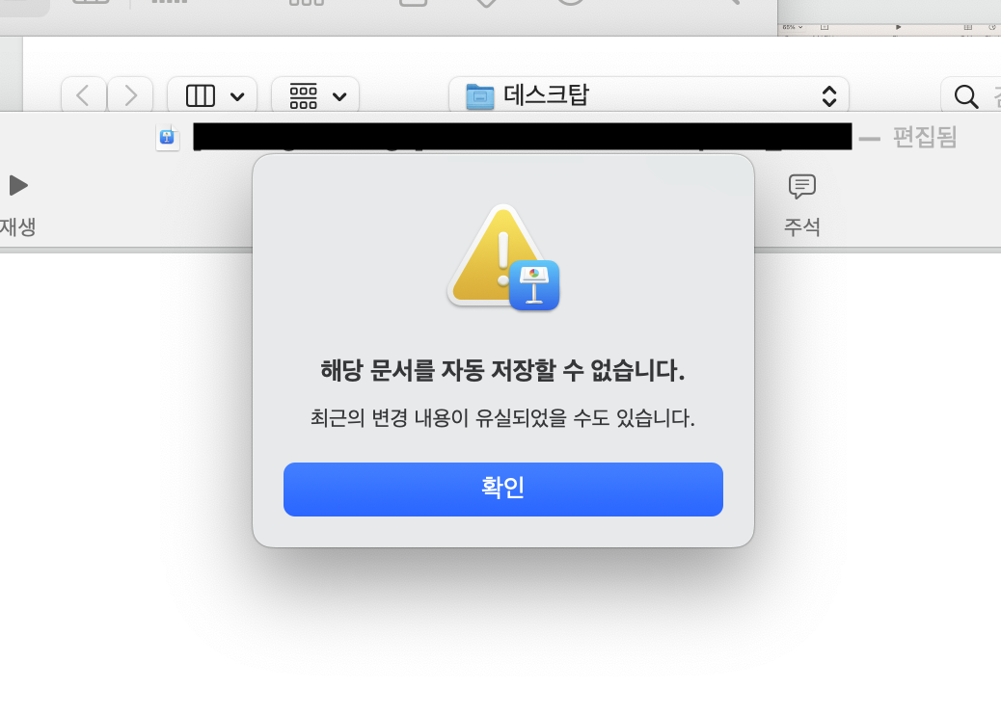Click the magnifier search icon
Screen dimensions: 1001x715
[966, 96]
